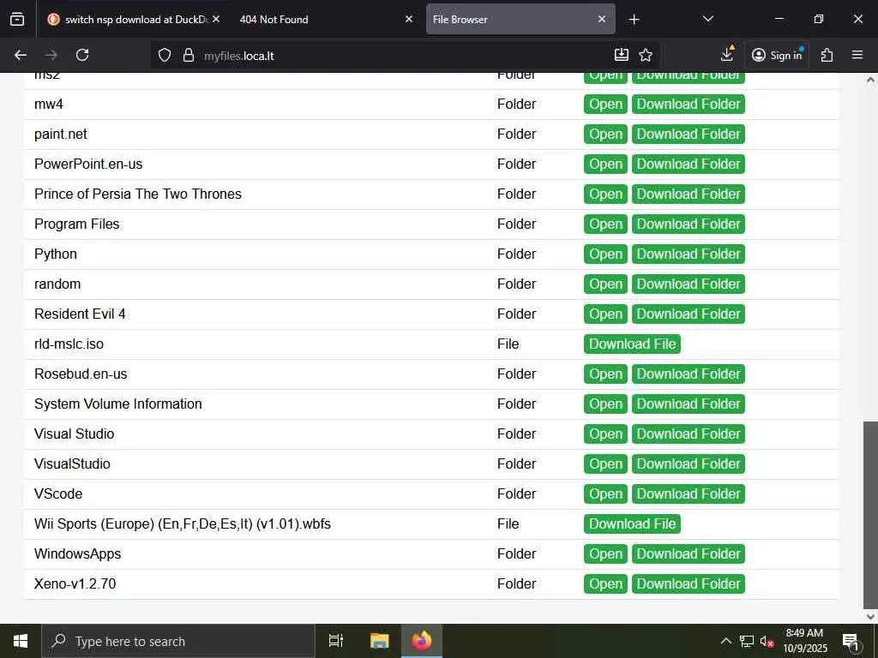Image resolution: width=878 pixels, height=658 pixels.
Task: Open the PowerPoint.en-us folder
Action: click(605, 164)
